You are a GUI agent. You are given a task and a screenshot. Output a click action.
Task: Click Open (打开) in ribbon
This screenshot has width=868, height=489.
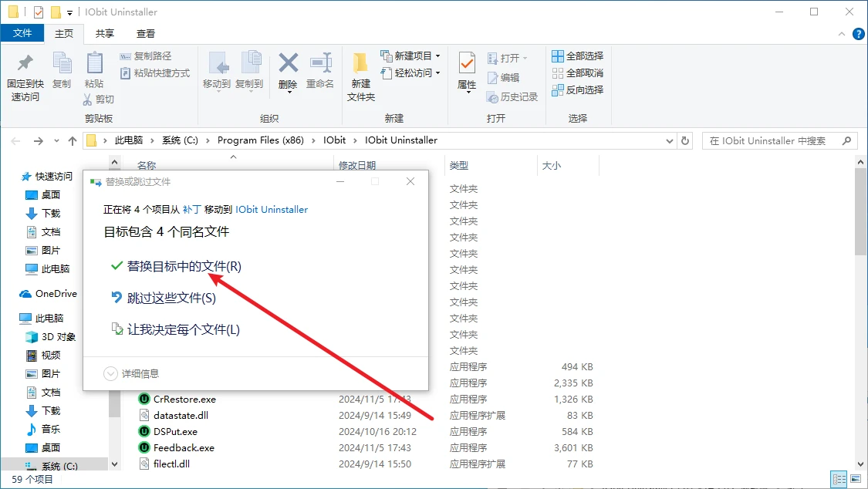(507, 58)
